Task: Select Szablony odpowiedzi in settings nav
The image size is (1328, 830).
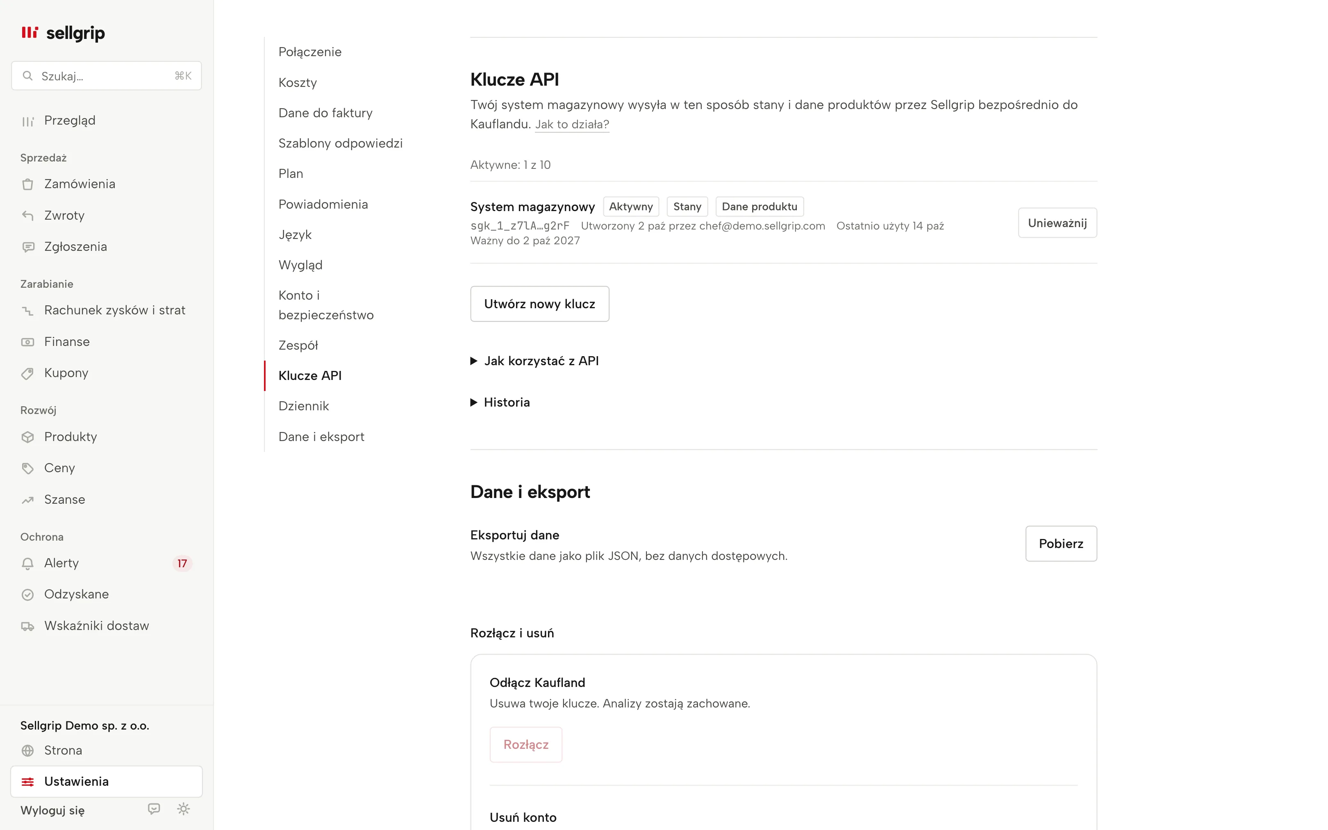Action: pyautogui.click(x=340, y=143)
